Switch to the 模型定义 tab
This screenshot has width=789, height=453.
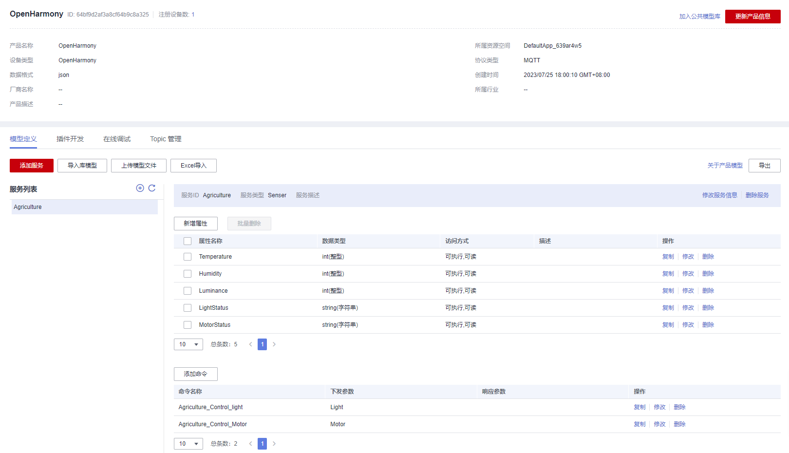(x=23, y=139)
